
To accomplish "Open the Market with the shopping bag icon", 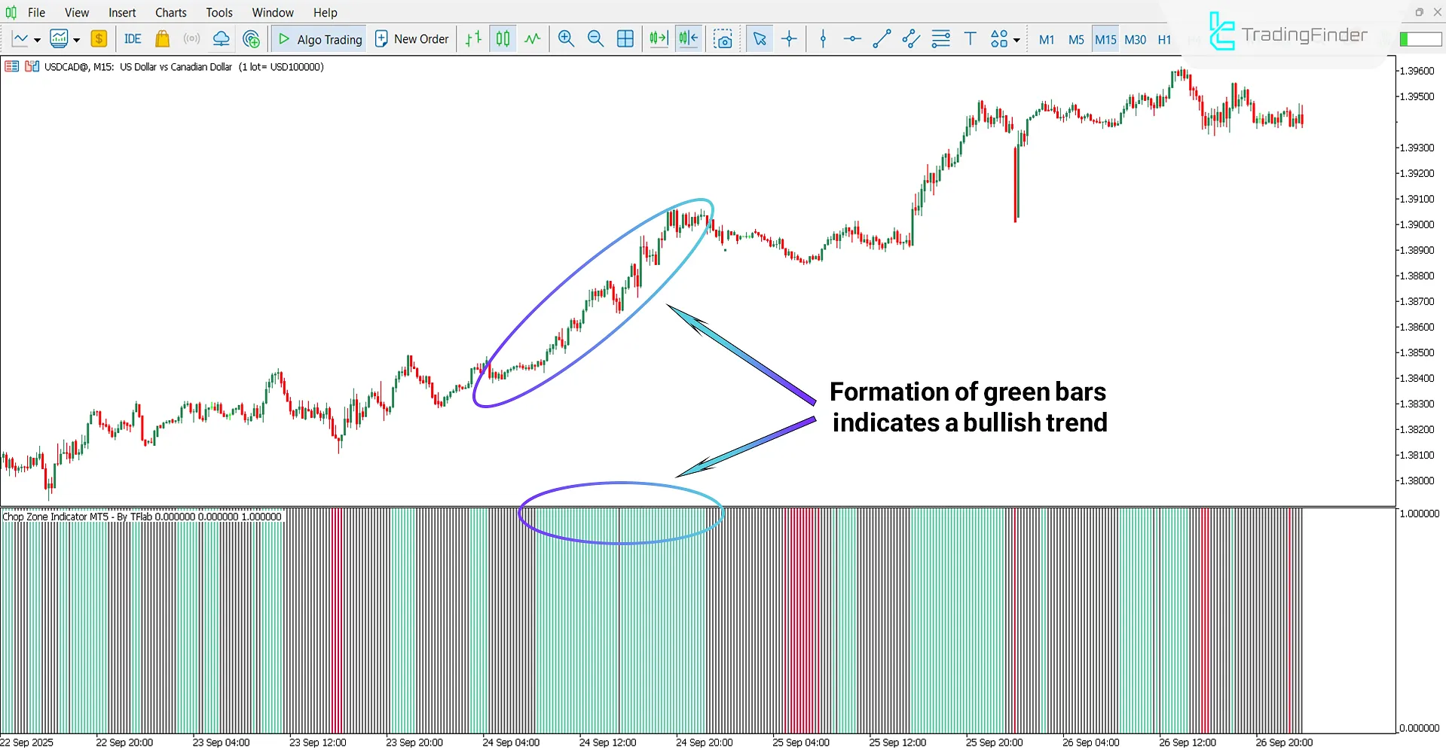I will (x=162, y=38).
